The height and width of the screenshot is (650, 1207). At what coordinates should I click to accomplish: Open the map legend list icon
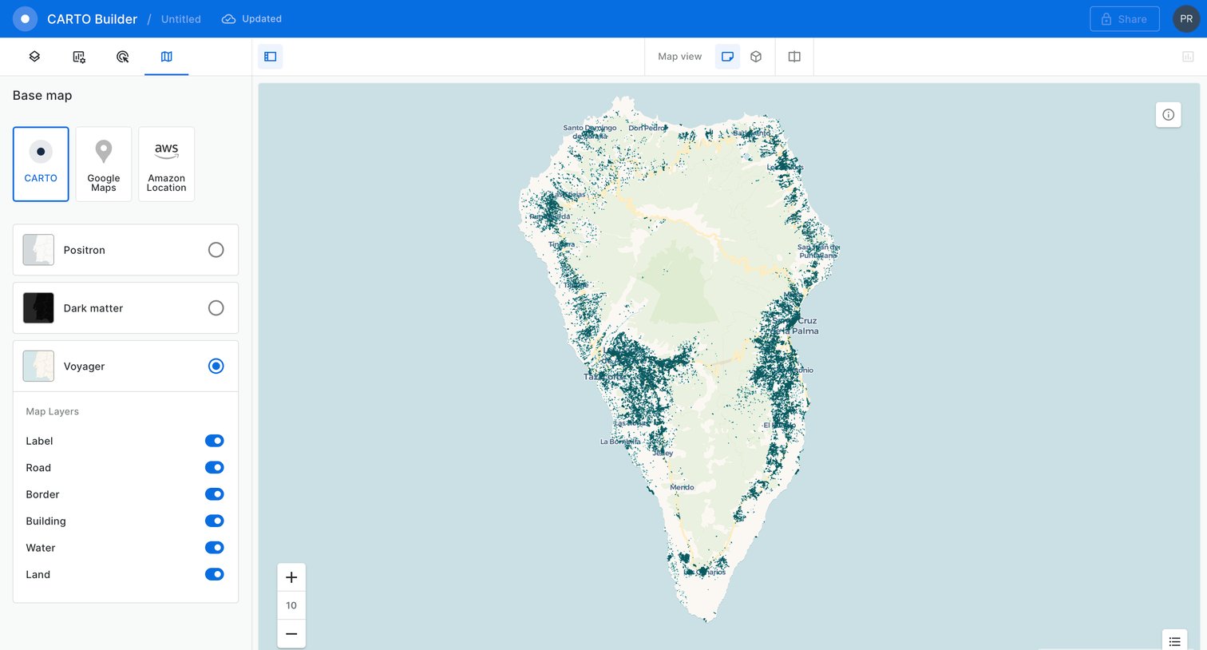tap(1174, 640)
